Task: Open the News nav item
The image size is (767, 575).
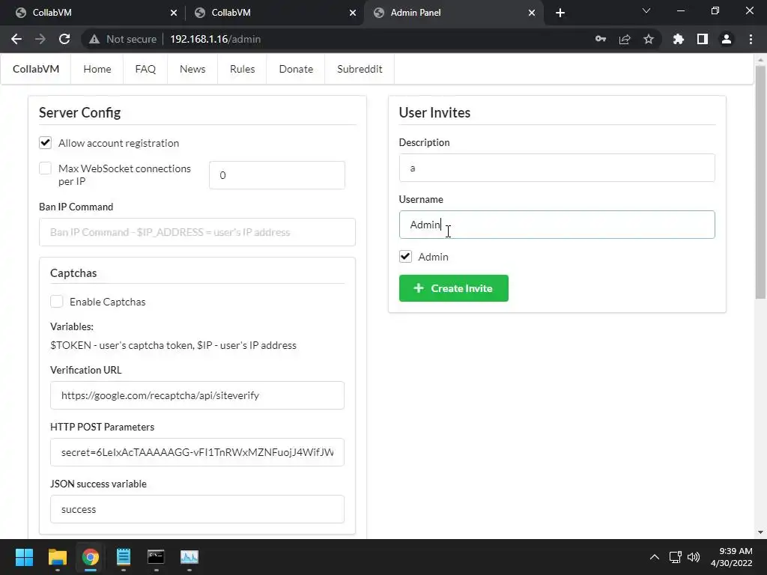Action: pos(192,69)
